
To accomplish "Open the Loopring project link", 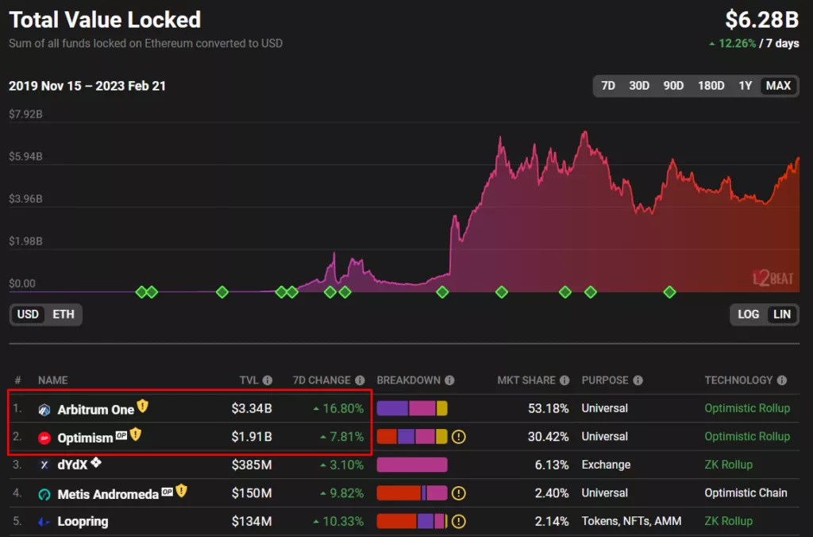I will tap(83, 521).
